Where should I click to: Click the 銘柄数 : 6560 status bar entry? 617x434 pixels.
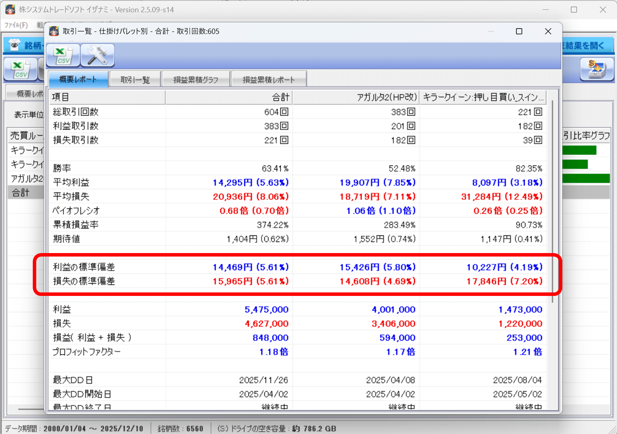click(x=180, y=428)
